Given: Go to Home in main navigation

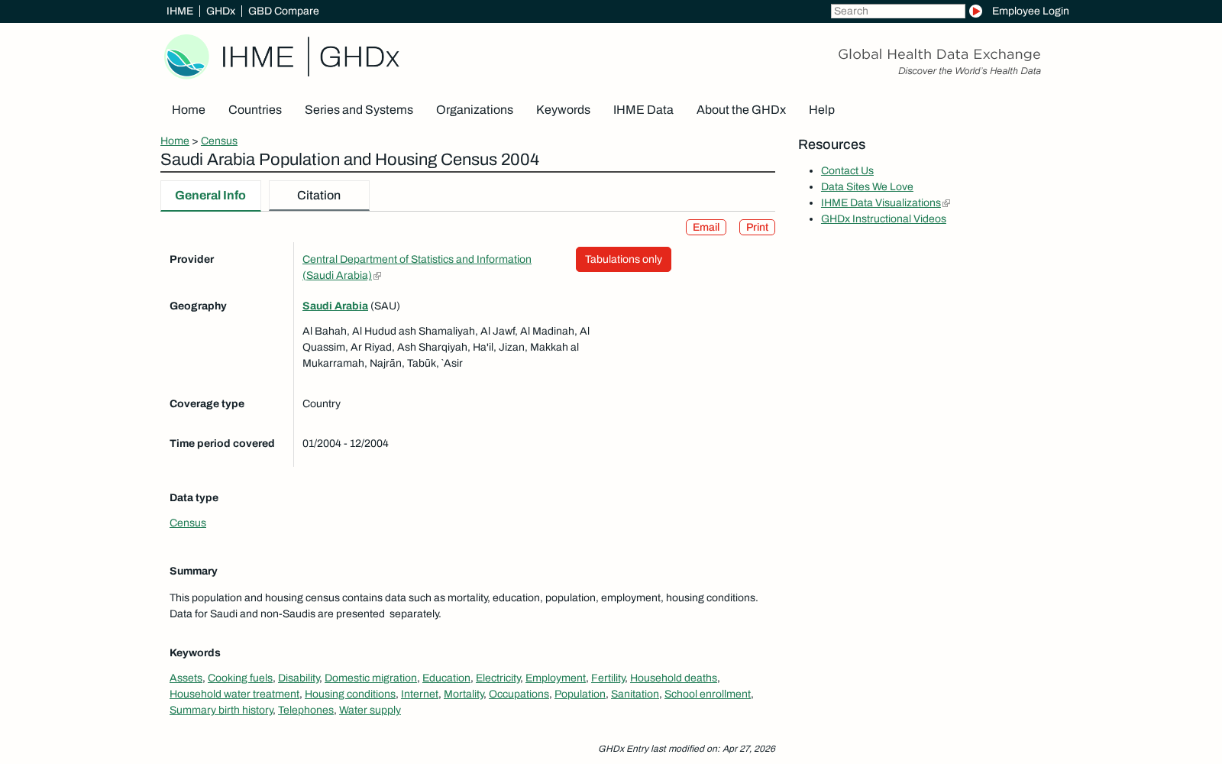Looking at the screenshot, I should [189, 110].
